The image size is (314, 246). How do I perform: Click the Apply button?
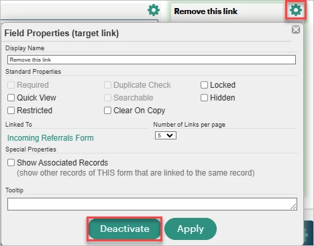pos(191,229)
